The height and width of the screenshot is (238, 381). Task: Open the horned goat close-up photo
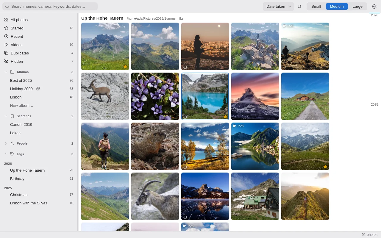[x=155, y=196]
